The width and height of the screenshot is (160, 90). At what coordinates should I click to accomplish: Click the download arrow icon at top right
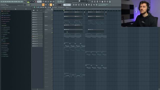pos(110,2)
